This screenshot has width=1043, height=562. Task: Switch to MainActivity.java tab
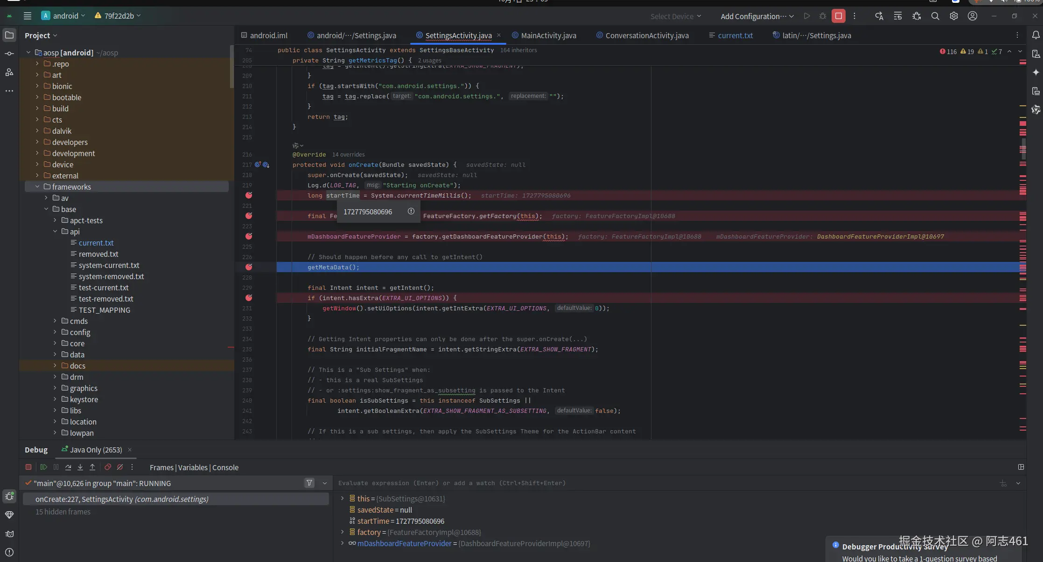click(548, 35)
